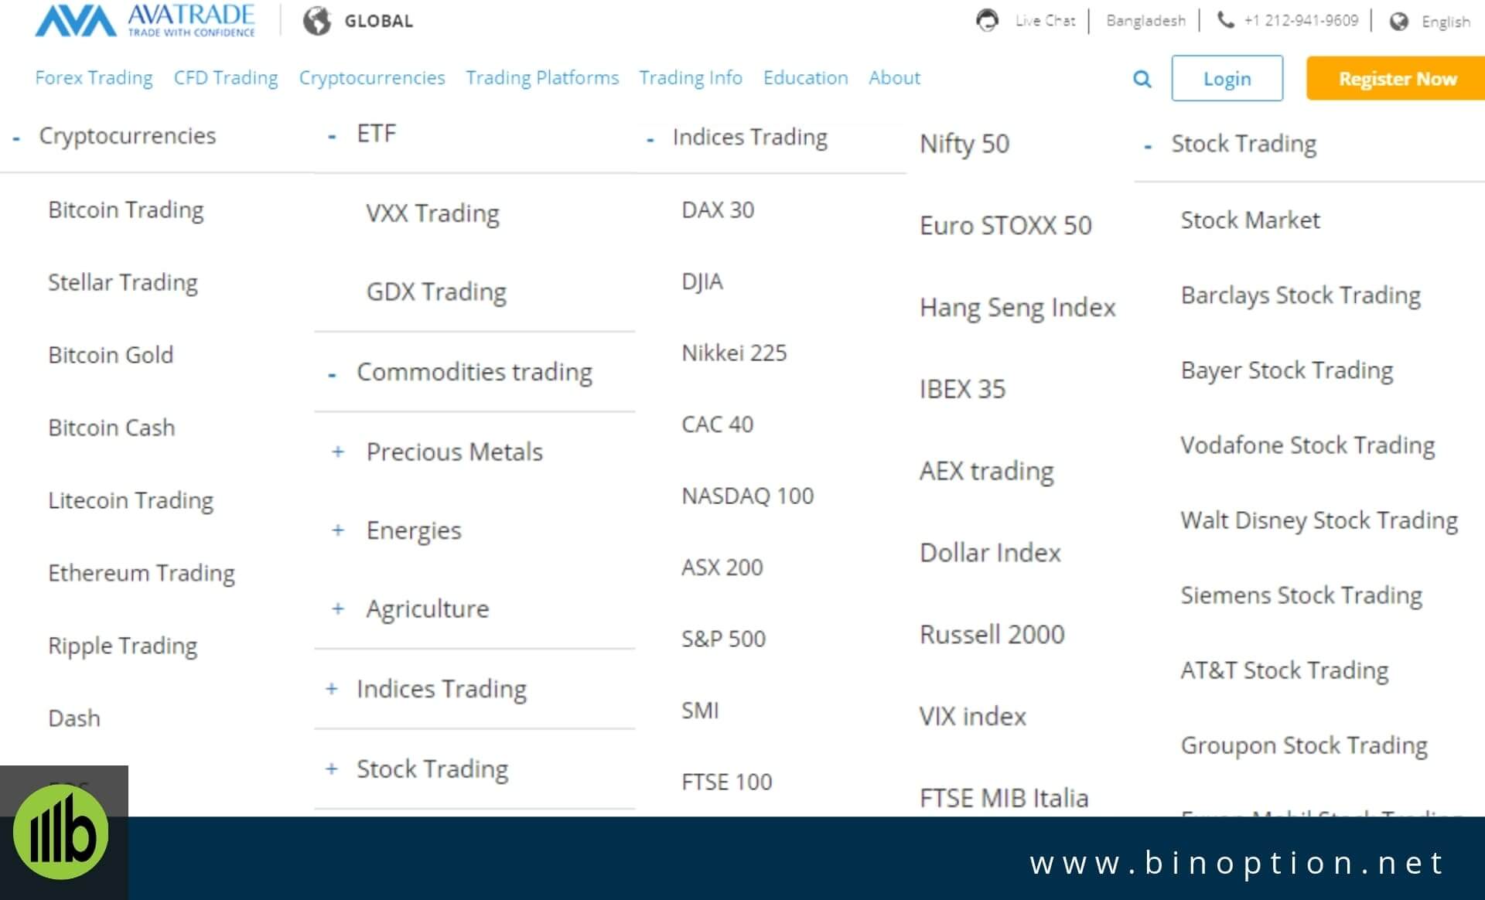Open Ethereum Trading link
Image resolution: width=1485 pixels, height=900 pixels.
[142, 574]
